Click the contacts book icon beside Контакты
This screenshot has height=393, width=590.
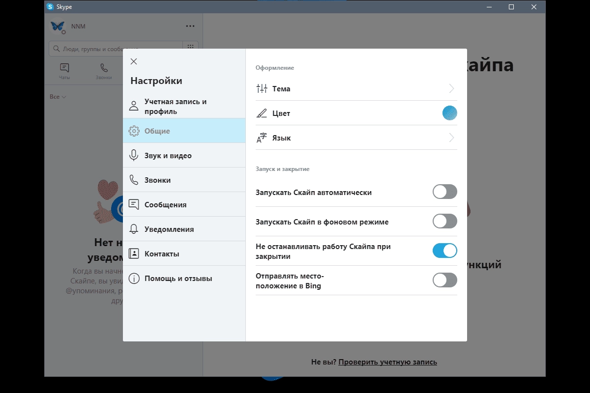133,253
